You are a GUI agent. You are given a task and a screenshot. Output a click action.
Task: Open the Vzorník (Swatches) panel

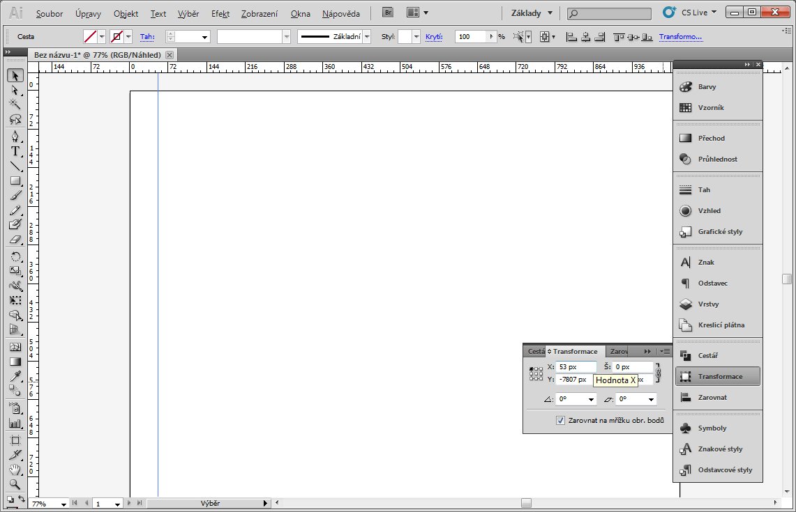point(718,107)
